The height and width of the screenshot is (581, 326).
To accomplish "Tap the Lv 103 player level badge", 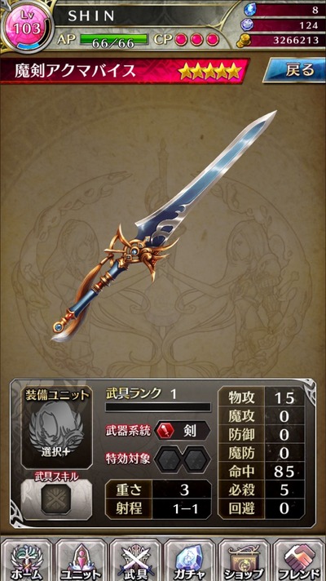I will 27,26.
